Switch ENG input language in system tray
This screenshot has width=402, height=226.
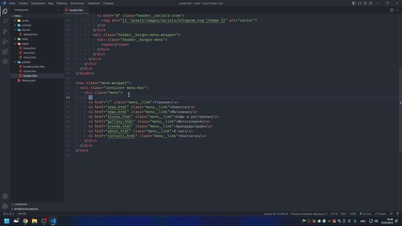point(363,221)
